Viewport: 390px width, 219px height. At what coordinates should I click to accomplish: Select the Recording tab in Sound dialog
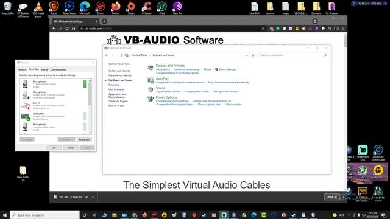pos(34,69)
